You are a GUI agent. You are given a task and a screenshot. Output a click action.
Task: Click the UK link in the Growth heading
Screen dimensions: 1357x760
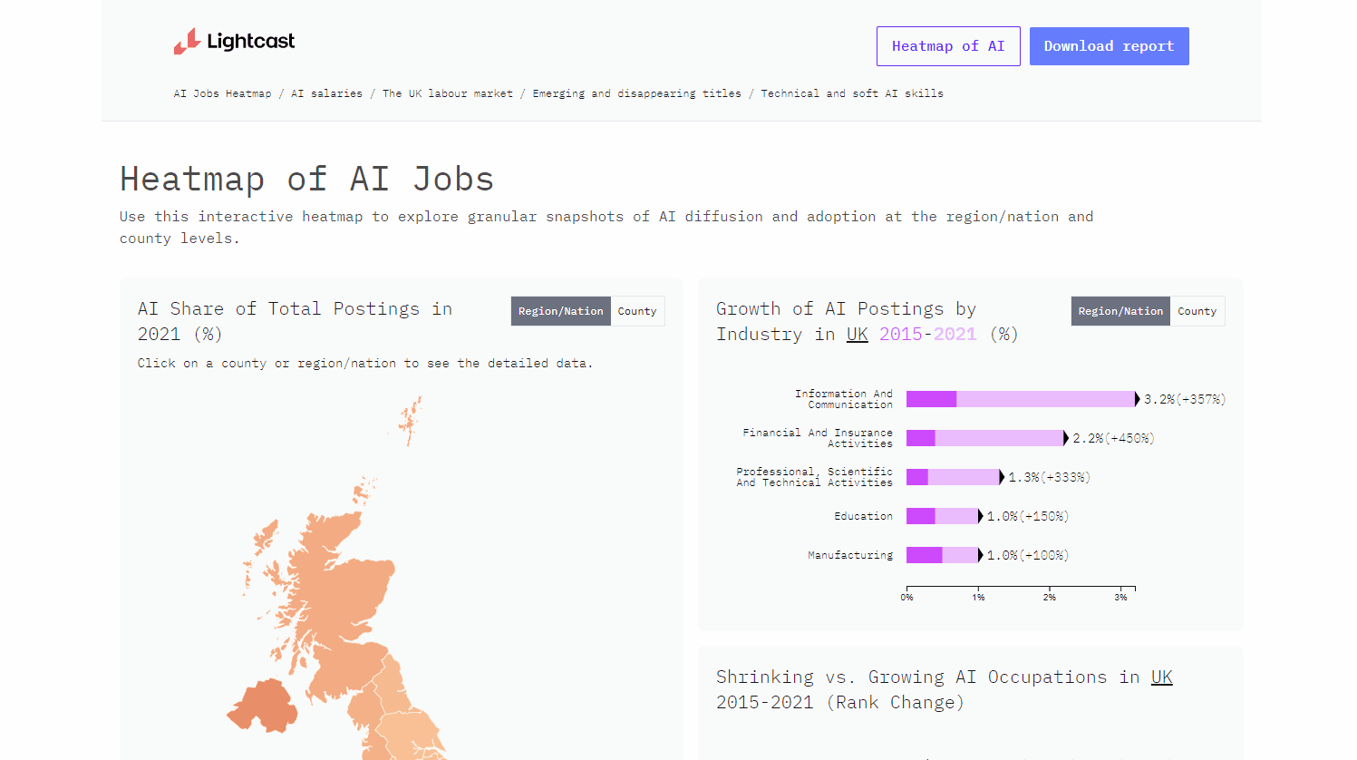click(857, 335)
